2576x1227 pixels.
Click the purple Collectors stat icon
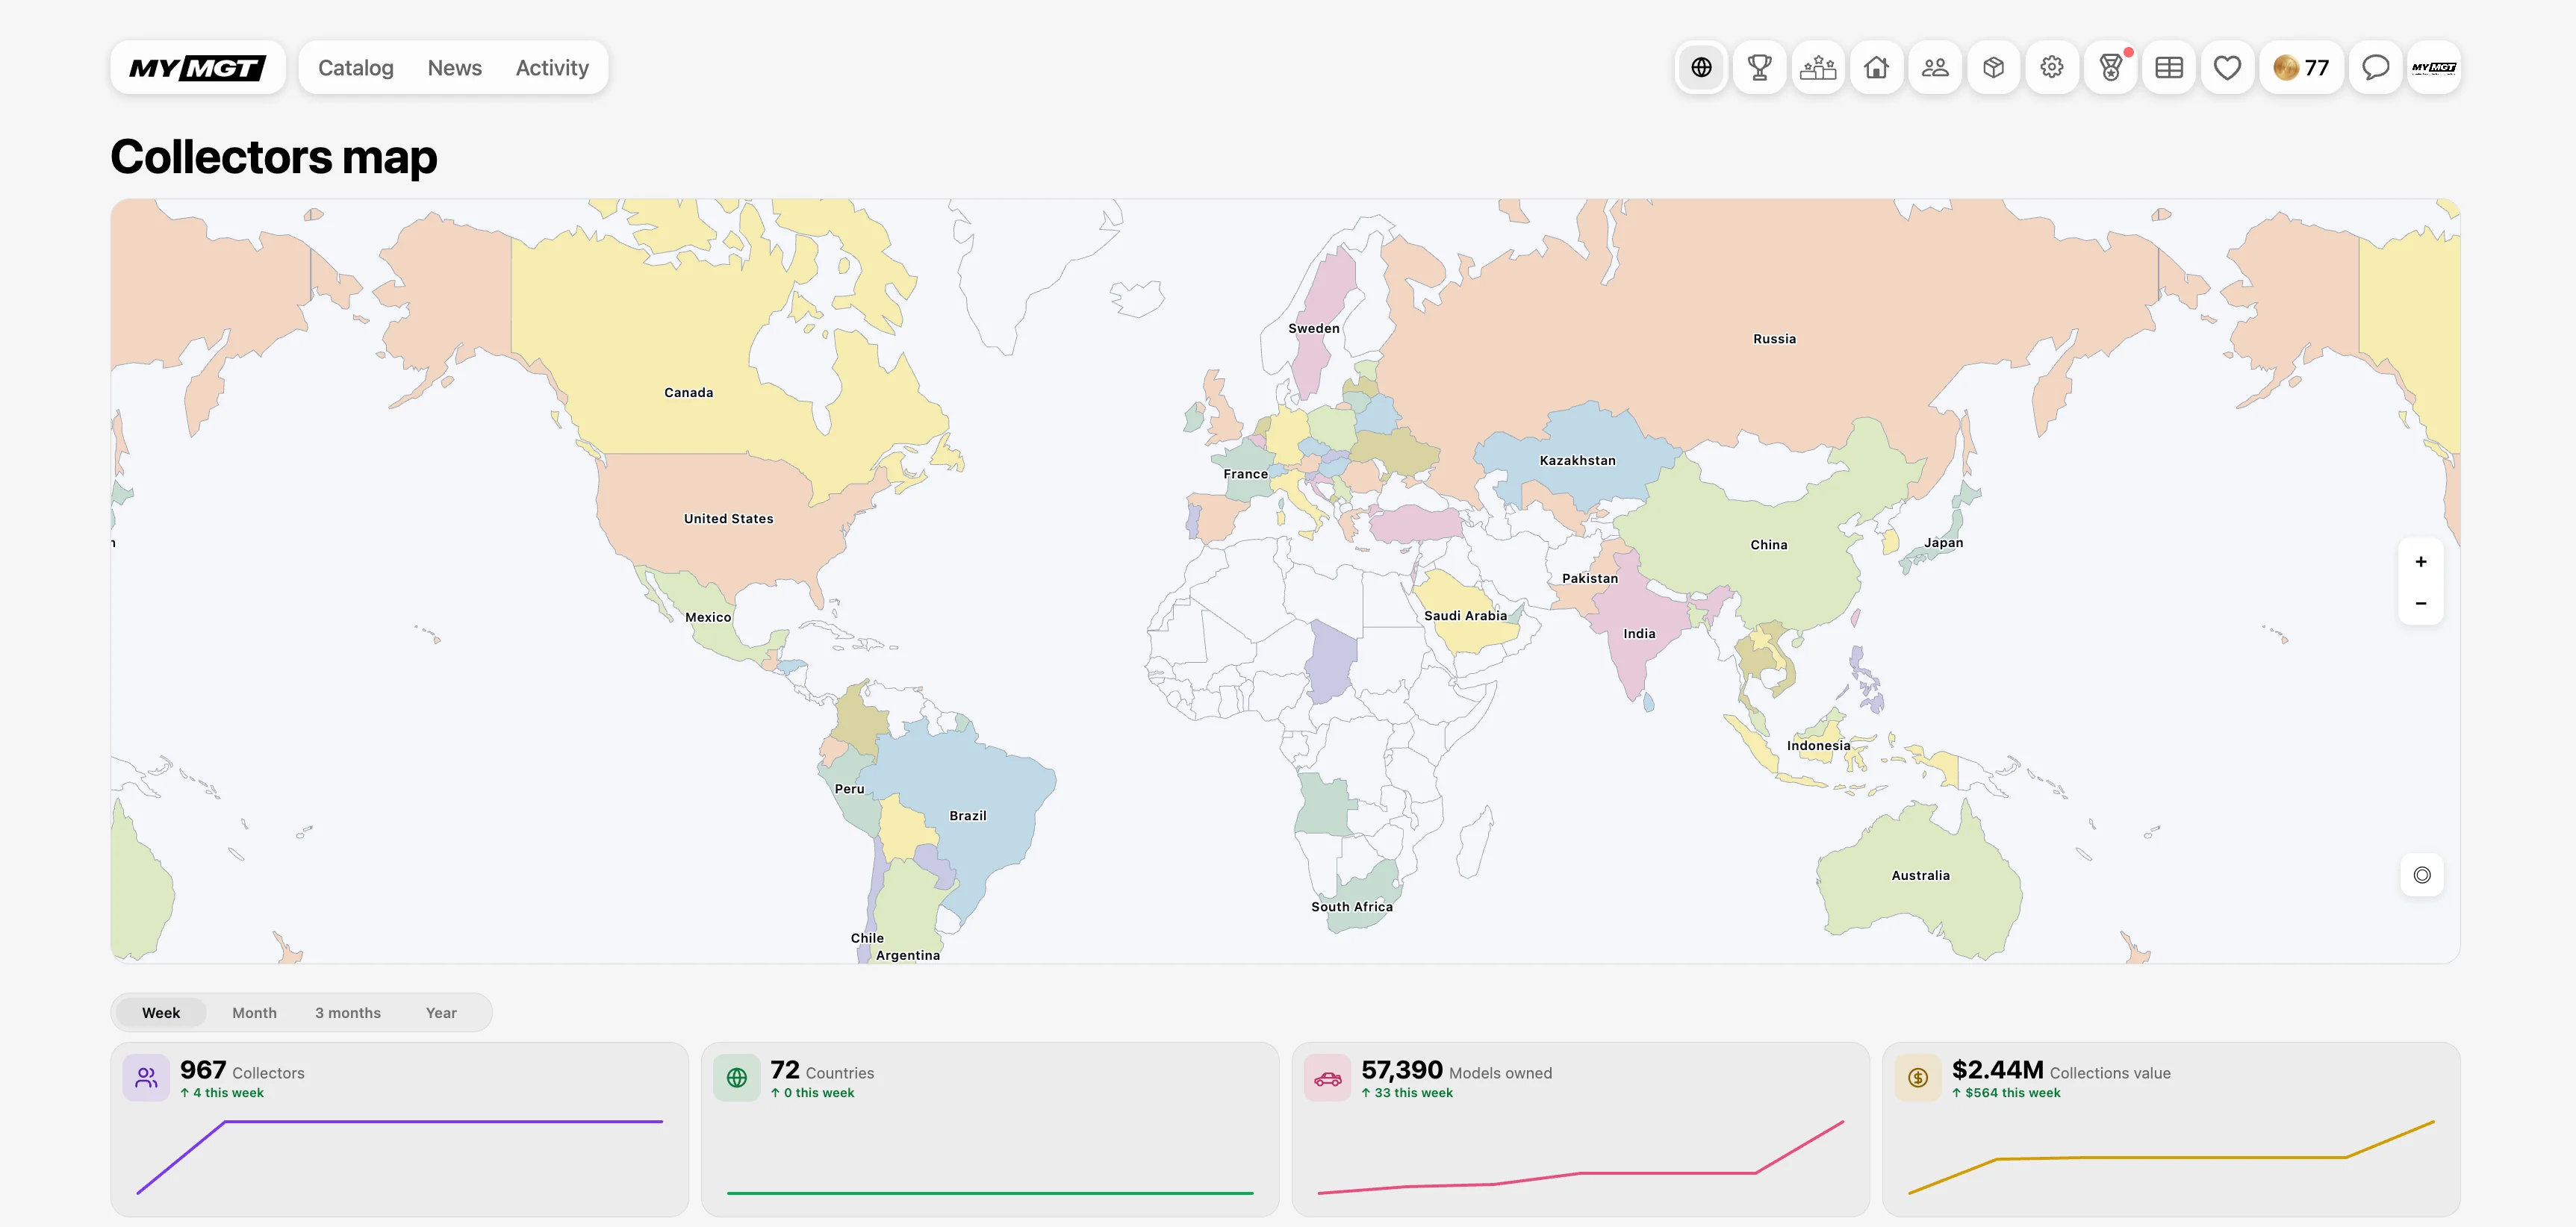click(146, 1078)
